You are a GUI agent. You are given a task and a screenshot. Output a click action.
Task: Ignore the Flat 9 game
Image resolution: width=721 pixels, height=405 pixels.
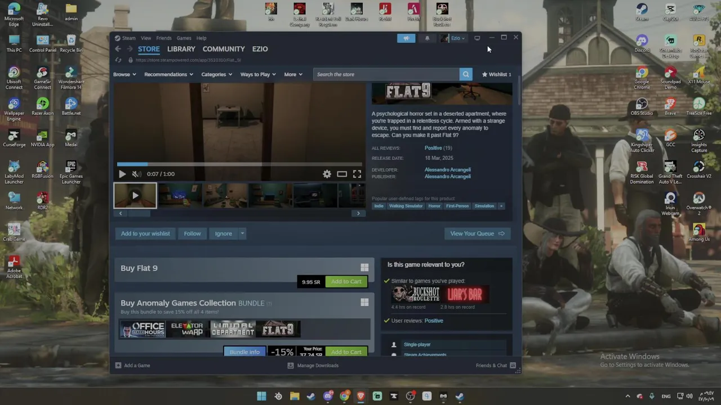pyautogui.click(x=223, y=233)
